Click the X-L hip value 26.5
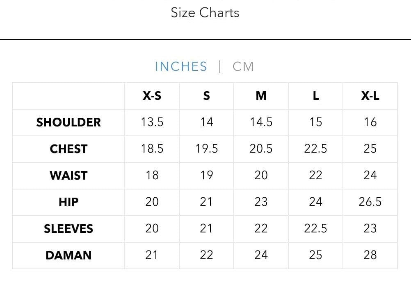This screenshot has height=293, width=411. click(370, 202)
